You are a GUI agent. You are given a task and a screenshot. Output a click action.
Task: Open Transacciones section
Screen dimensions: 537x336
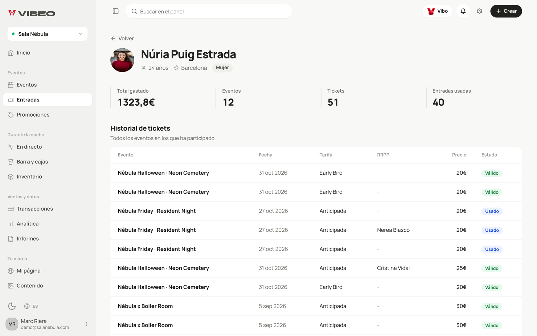pyautogui.click(x=48, y=209)
